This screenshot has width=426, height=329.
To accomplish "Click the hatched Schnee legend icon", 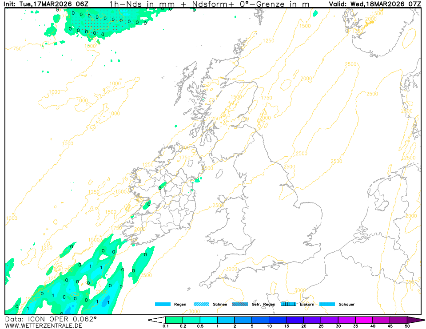I will tap(202, 304).
